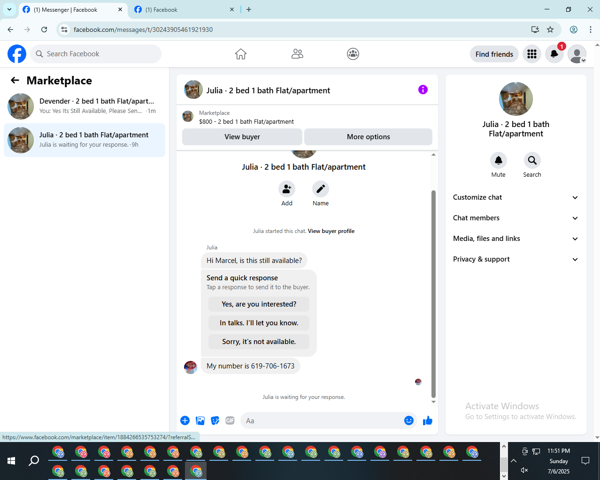Viewport: 600px width, 480px height.
Task: Click the back arrow beside Marketplace
Action: (x=15, y=81)
